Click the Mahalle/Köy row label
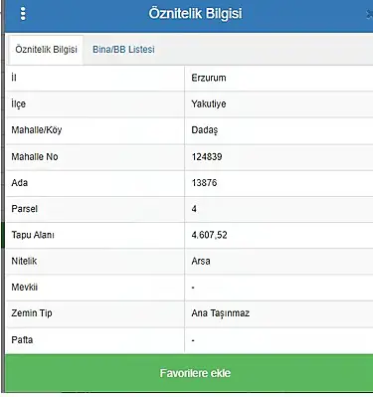This screenshot has height=397, width=373. (37, 129)
